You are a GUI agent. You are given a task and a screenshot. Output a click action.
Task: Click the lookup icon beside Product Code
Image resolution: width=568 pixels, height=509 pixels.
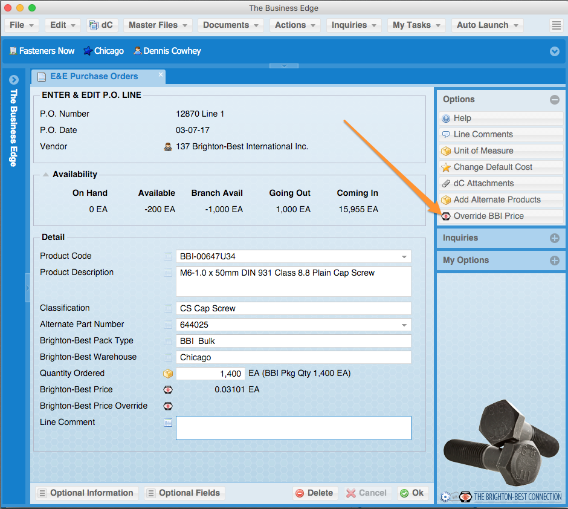pyautogui.click(x=168, y=256)
